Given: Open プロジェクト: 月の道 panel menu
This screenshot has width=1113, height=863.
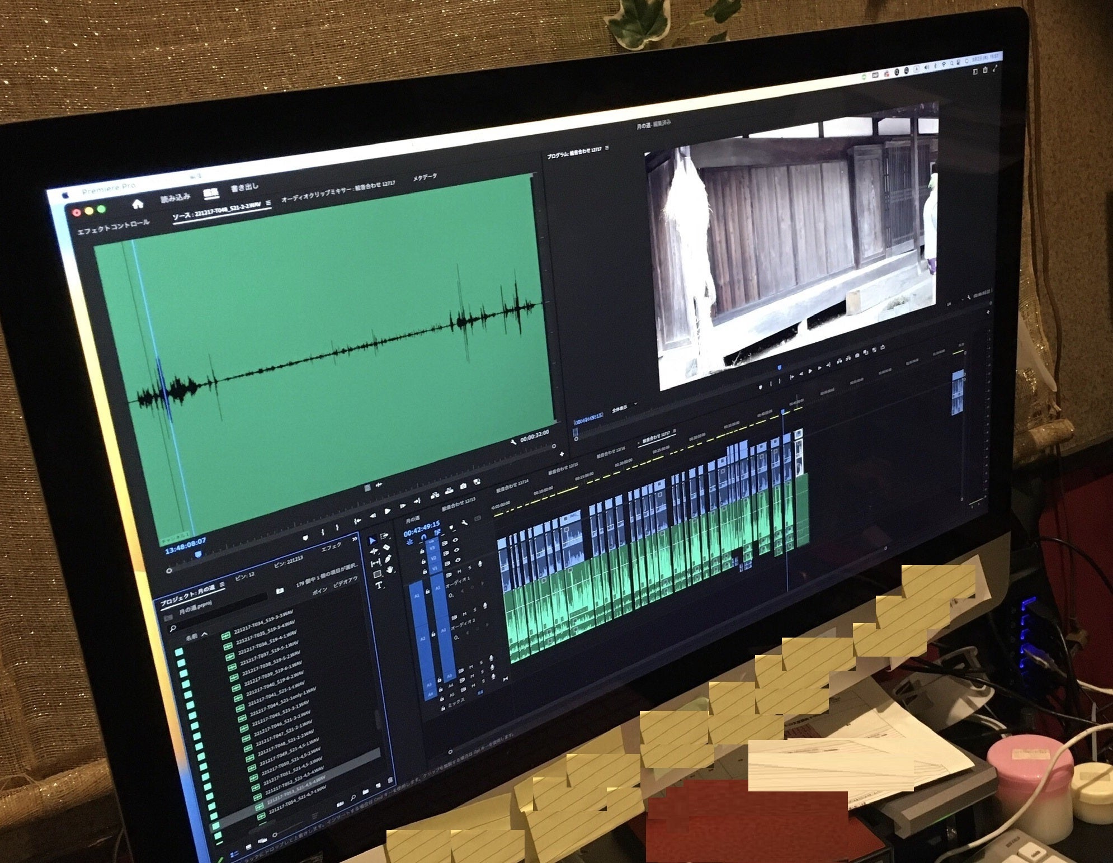Looking at the screenshot, I should [x=223, y=585].
